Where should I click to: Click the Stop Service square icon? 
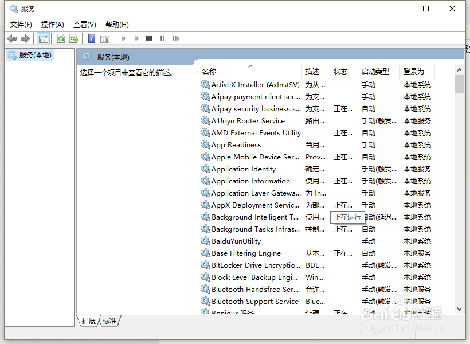pyautogui.click(x=148, y=38)
